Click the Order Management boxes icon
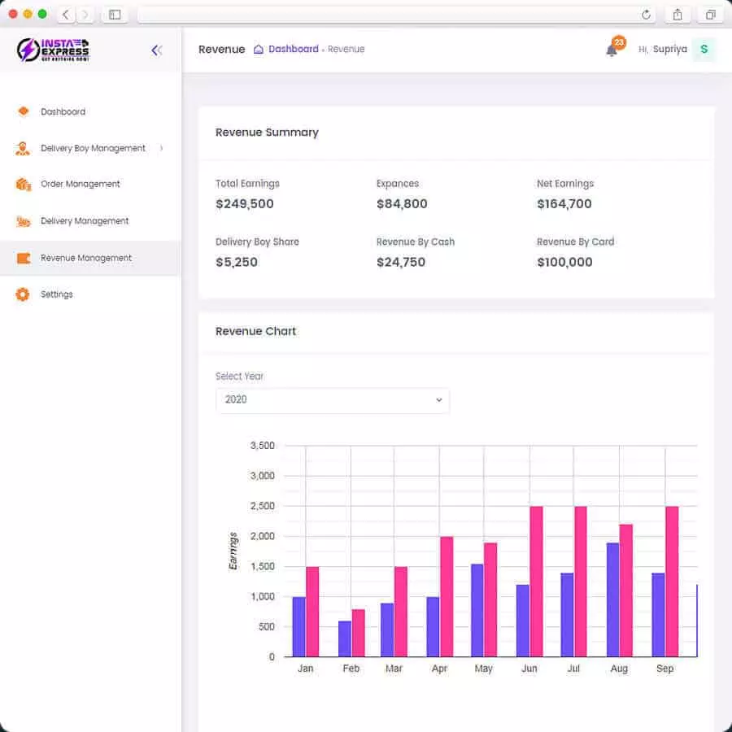The image size is (732, 732). click(24, 185)
